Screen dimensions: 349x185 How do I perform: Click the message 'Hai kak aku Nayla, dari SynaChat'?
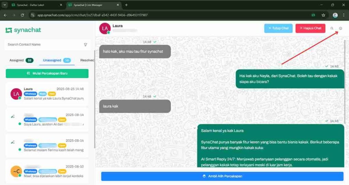(x=290, y=79)
